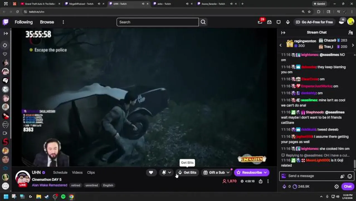Bookmark this page with star icon
The height and width of the screenshot is (201, 356).
[x=309, y=12]
